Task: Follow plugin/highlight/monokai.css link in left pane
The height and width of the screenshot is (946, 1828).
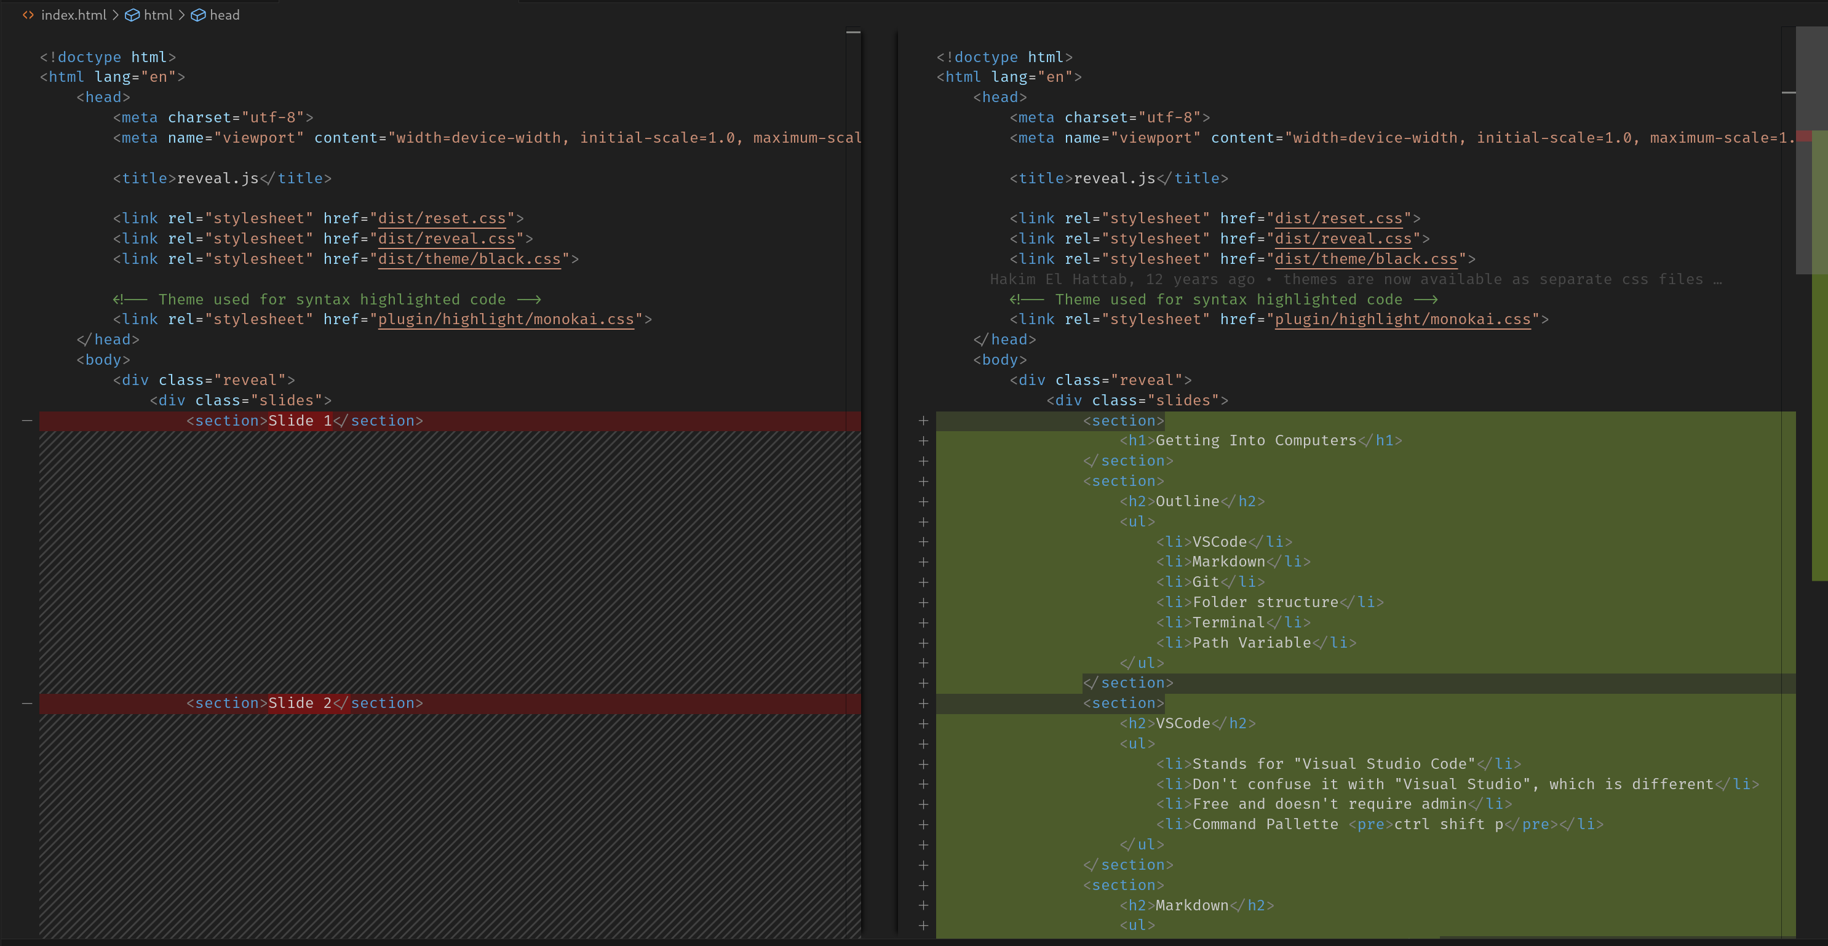Action: 506,319
